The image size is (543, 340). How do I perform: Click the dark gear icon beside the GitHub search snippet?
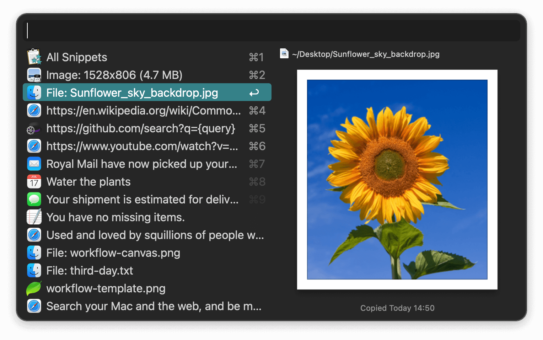click(x=34, y=128)
